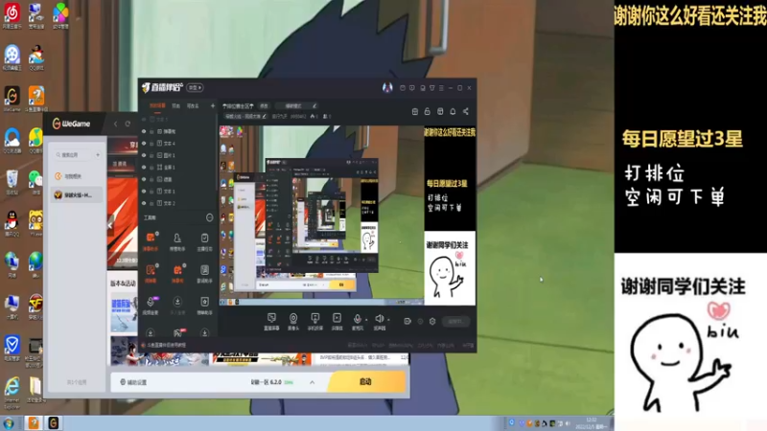Lock the 文本 4 layer
The image size is (767, 431).
[151, 143]
